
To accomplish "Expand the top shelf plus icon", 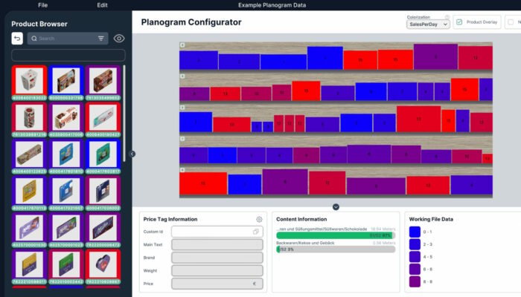I will (182, 45).
